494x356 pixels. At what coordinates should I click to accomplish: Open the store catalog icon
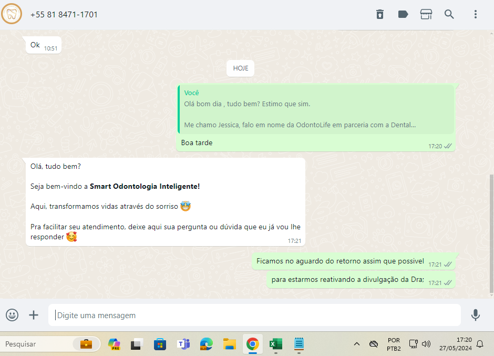pyautogui.click(x=426, y=14)
